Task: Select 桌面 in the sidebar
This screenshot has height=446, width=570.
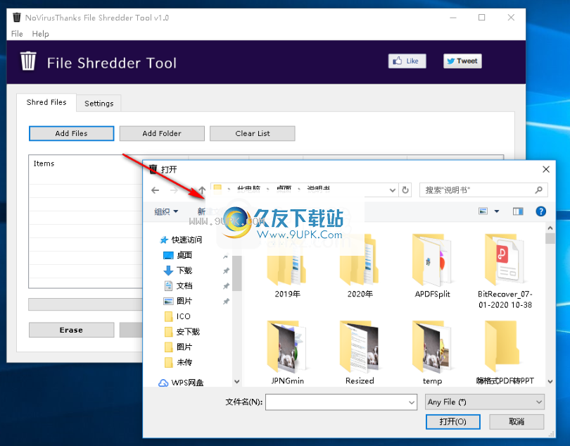Action: [x=184, y=255]
